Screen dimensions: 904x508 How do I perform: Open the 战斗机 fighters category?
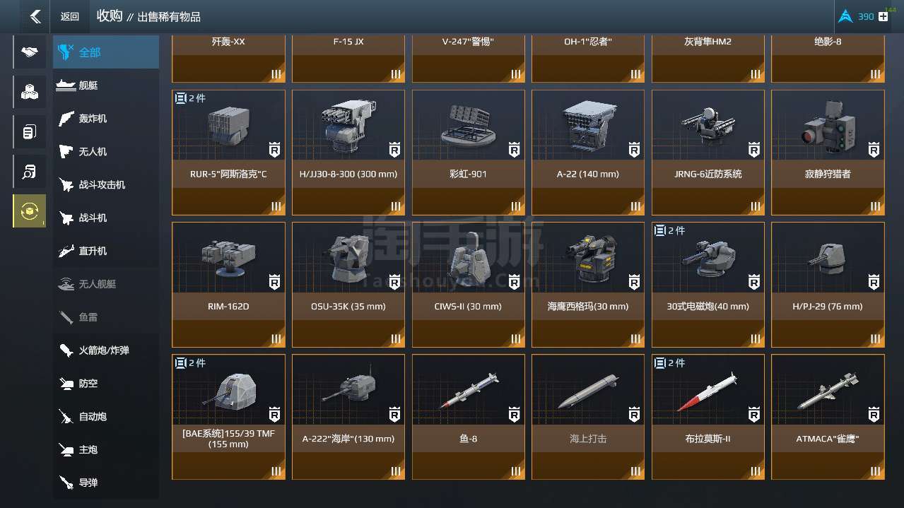(x=106, y=218)
